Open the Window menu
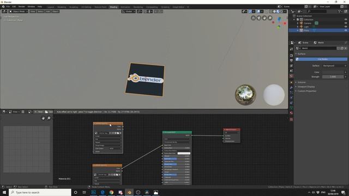The width and height of the screenshot is (349, 196). point(31,7)
